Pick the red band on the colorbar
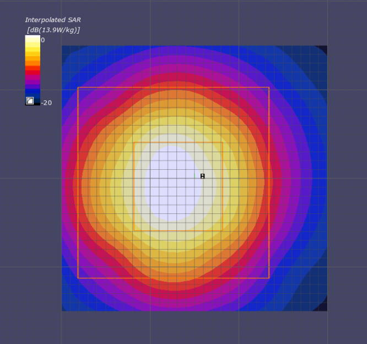 coord(33,70)
